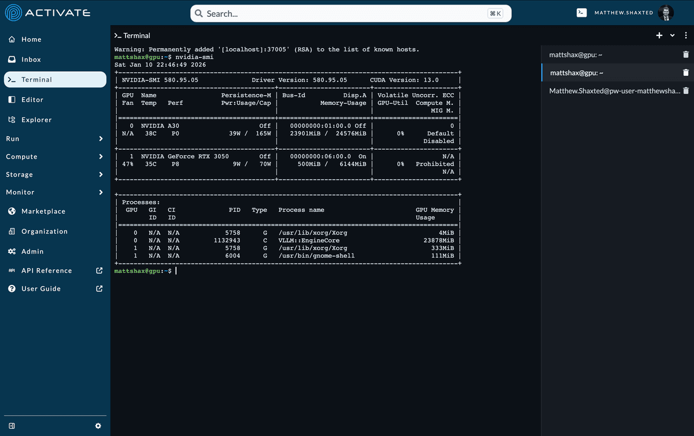Open the Inbox from the sidebar
This screenshot has height=436, width=694.
pyautogui.click(x=32, y=59)
